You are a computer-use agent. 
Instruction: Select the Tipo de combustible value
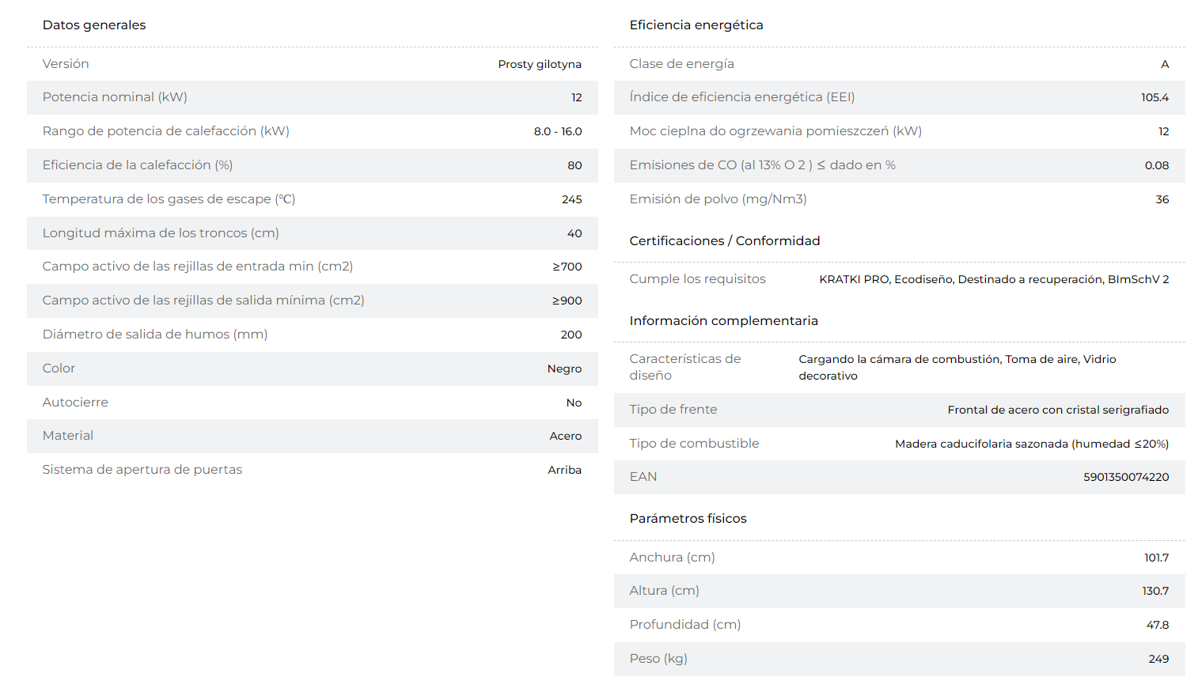tap(1032, 444)
